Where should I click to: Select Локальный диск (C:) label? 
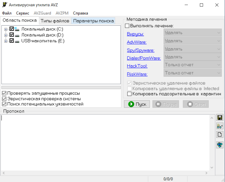tap(42, 29)
